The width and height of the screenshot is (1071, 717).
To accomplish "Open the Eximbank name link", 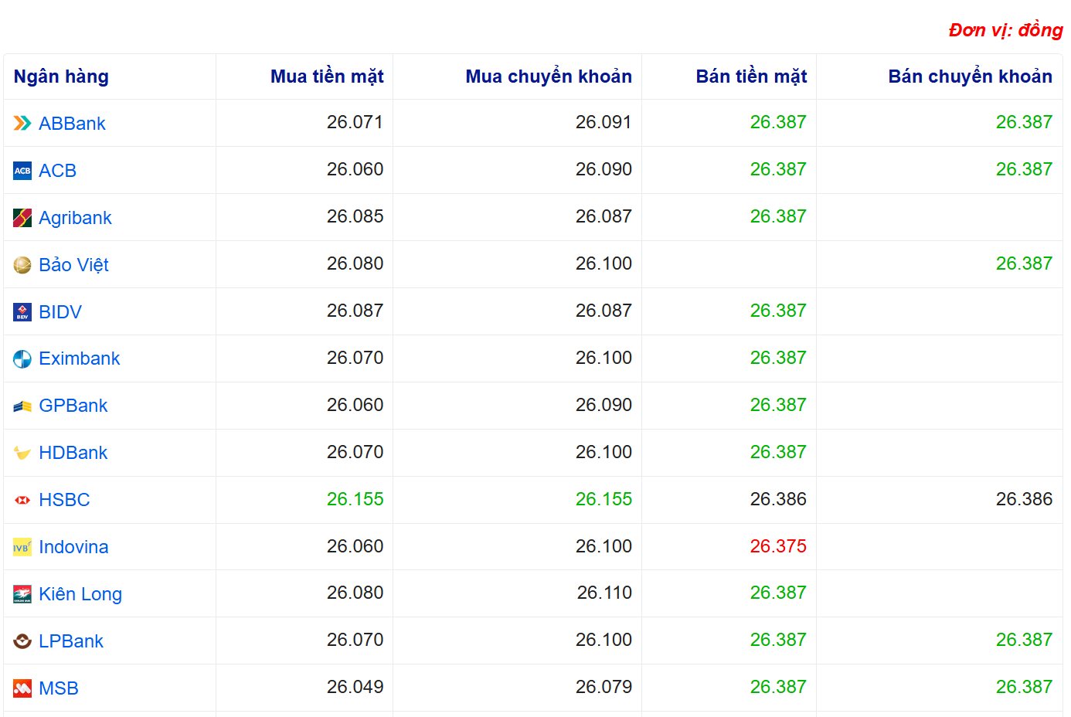I will point(79,358).
